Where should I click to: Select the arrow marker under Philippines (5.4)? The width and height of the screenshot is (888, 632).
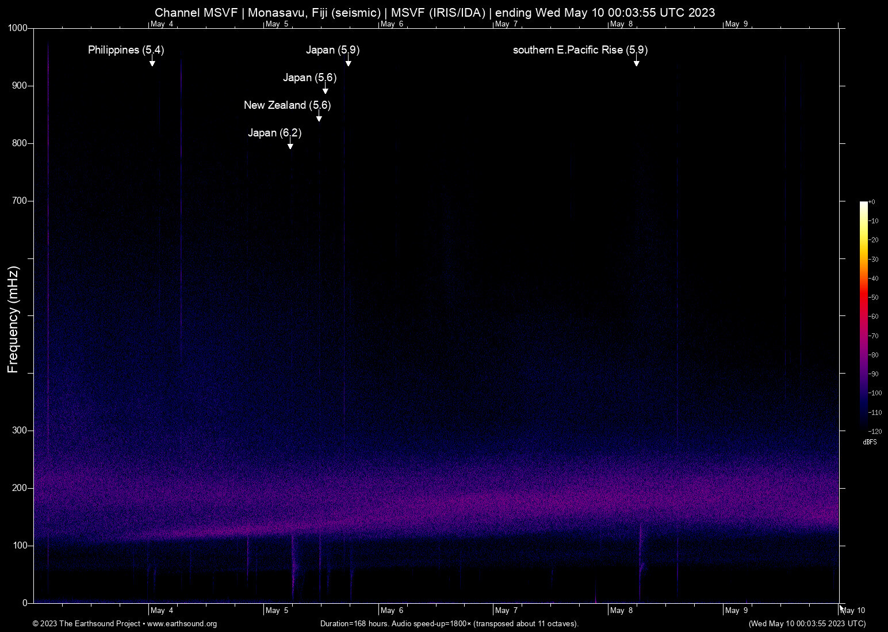coord(152,62)
